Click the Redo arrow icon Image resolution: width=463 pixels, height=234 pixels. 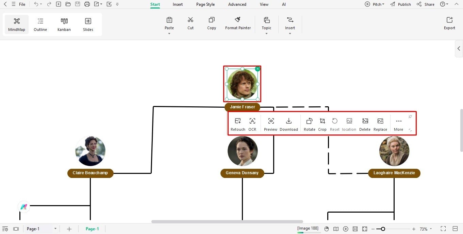tap(49, 4)
